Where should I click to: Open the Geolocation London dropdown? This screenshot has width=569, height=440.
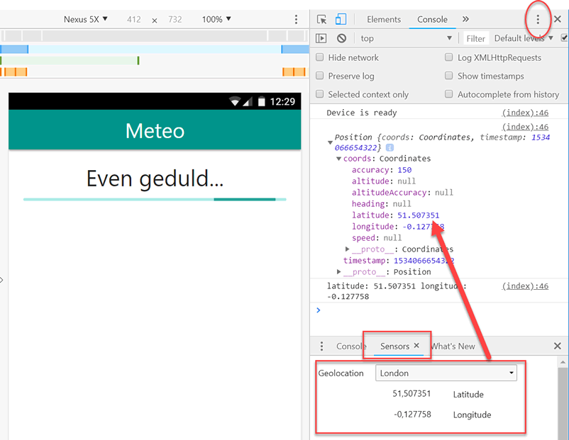tap(446, 373)
